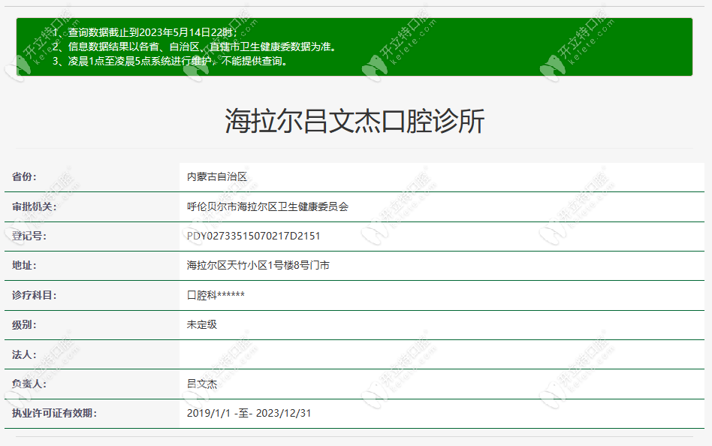Viewport: 712px width, 446px height.
Task: Select registration number PDY02733515070217D2151
Action: [x=253, y=236]
